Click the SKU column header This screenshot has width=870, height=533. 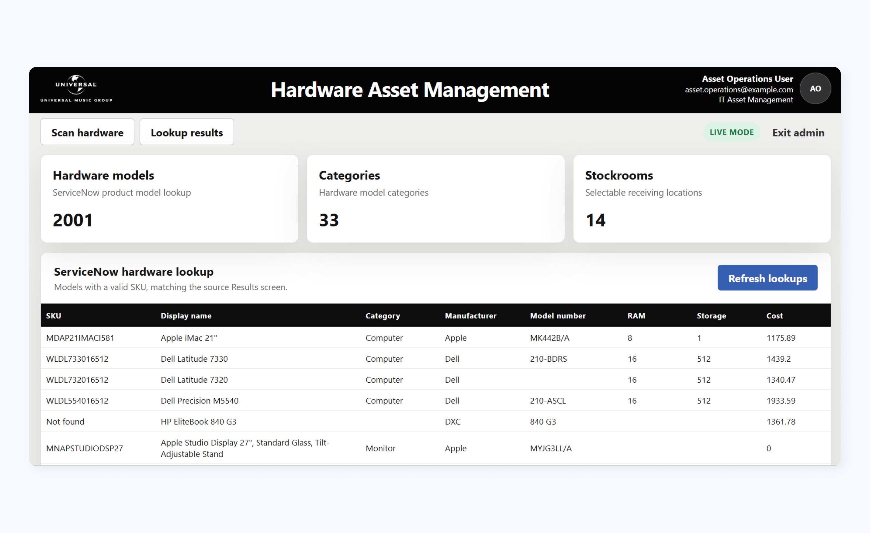click(x=54, y=316)
